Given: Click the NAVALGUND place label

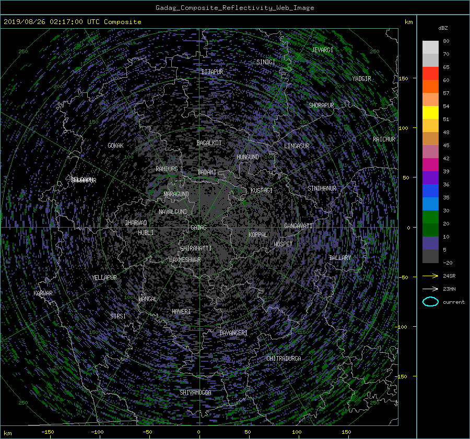Looking at the screenshot, I should pyautogui.click(x=173, y=212).
